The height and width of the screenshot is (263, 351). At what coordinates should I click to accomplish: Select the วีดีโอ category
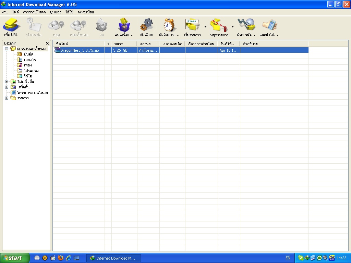pyautogui.click(x=28, y=76)
